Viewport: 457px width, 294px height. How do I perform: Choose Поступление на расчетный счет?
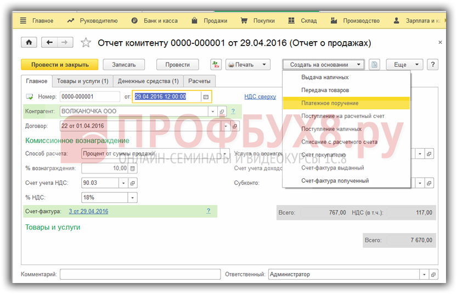(x=346, y=116)
